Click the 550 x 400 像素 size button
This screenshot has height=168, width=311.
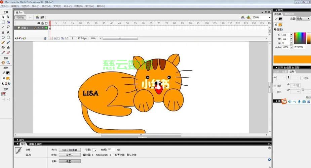coord(70,150)
